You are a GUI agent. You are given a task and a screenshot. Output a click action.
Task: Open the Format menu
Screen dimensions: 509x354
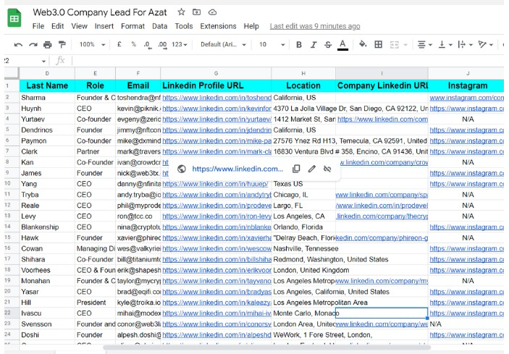click(132, 26)
